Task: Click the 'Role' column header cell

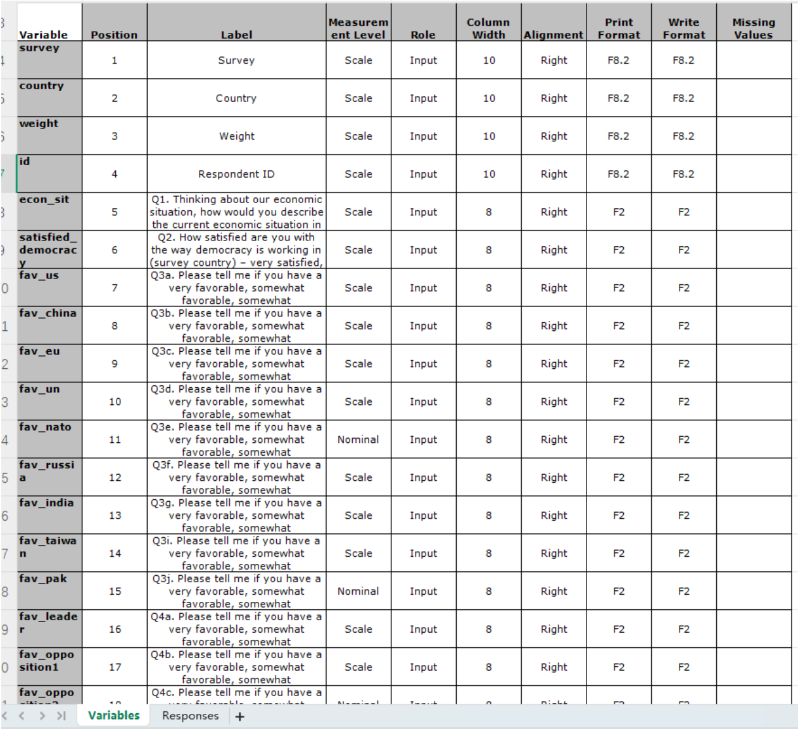Action: [424, 23]
